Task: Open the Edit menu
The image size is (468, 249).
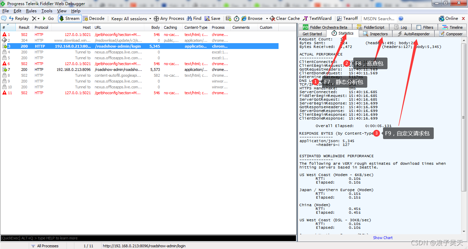Action: 17,11
